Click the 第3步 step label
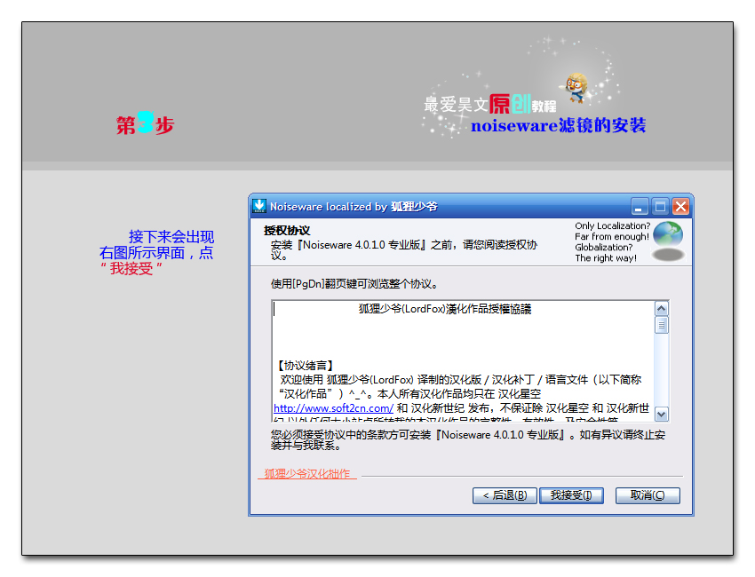This screenshot has width=755, height=577. tap(145, 123)
